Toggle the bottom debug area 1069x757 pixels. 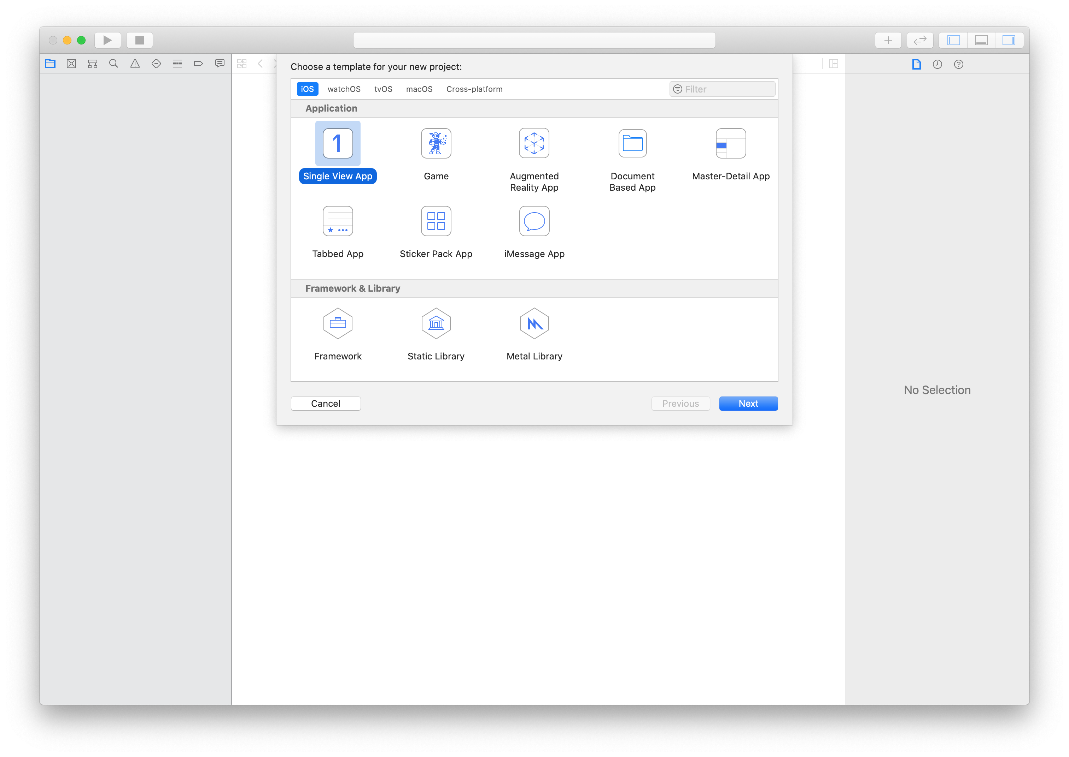(x=981, y=41)
